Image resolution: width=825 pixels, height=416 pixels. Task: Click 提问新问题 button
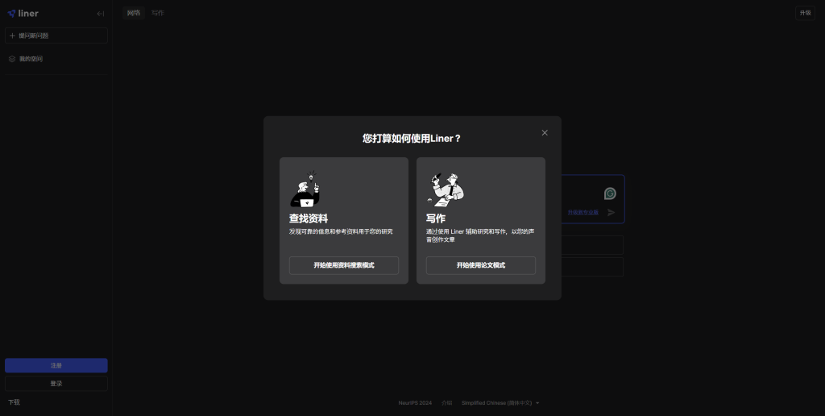(x=56, y=35)
